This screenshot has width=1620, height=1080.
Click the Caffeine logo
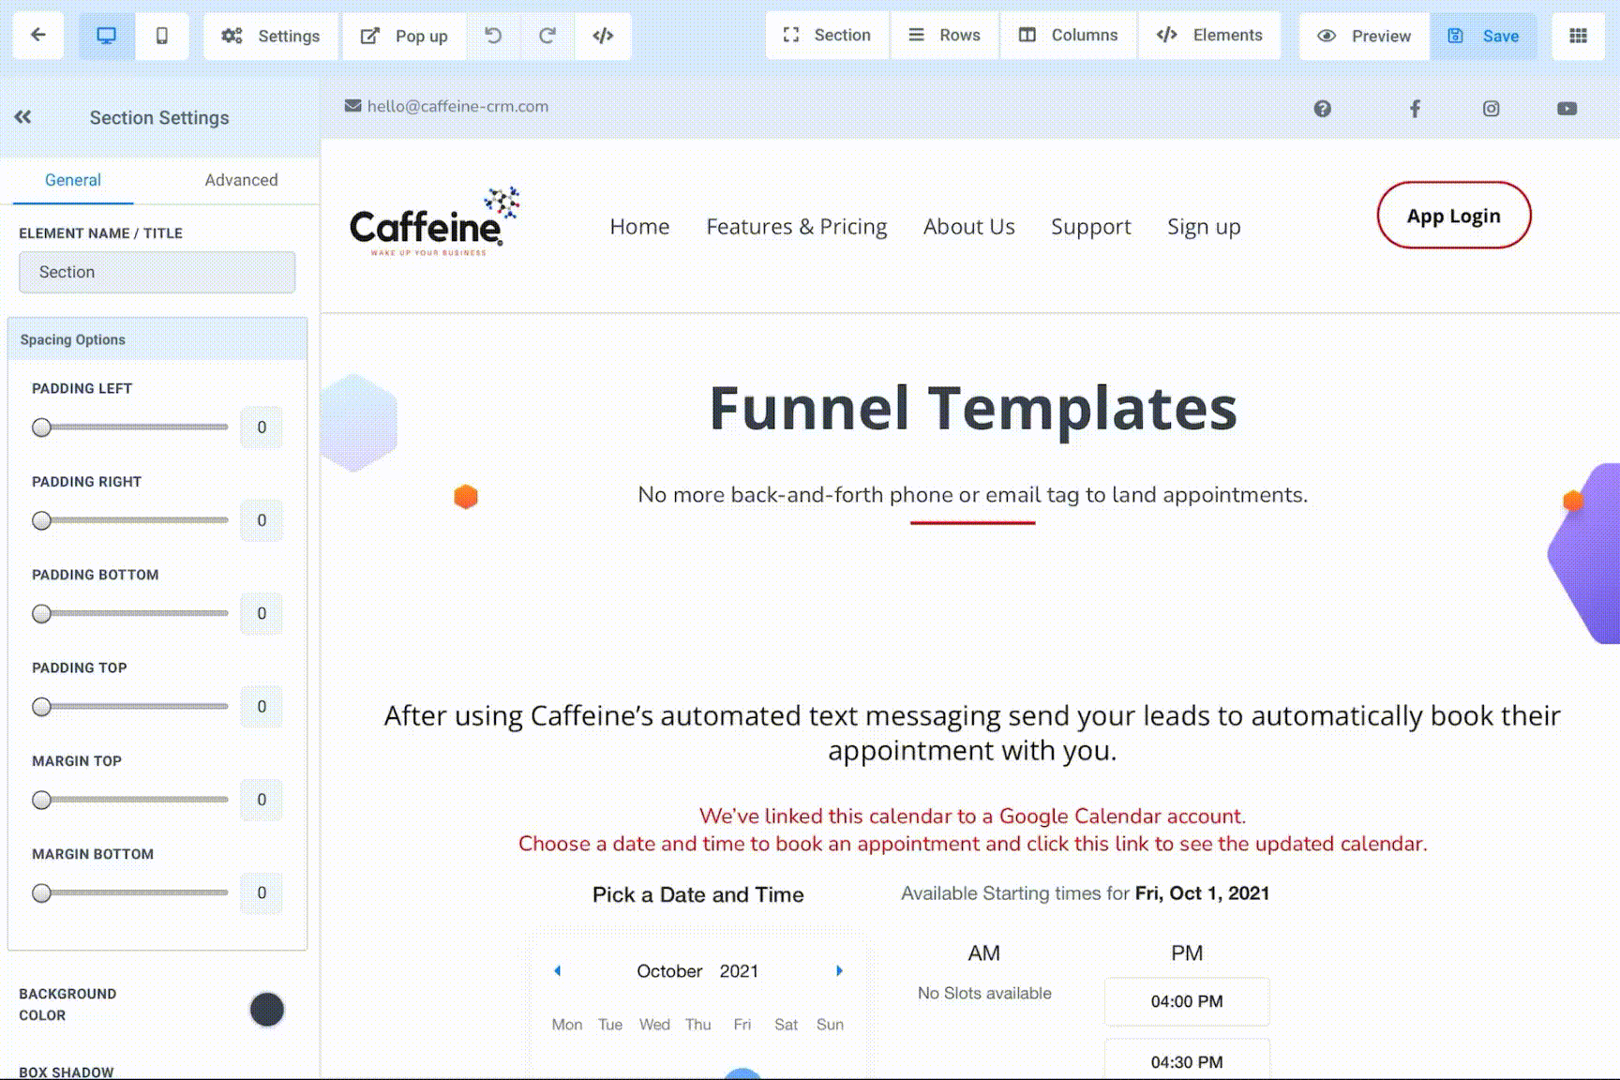434,221
